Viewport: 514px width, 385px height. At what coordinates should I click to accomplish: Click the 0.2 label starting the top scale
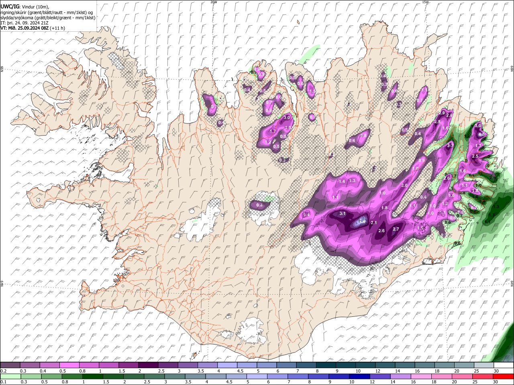(x=3, y=371)
